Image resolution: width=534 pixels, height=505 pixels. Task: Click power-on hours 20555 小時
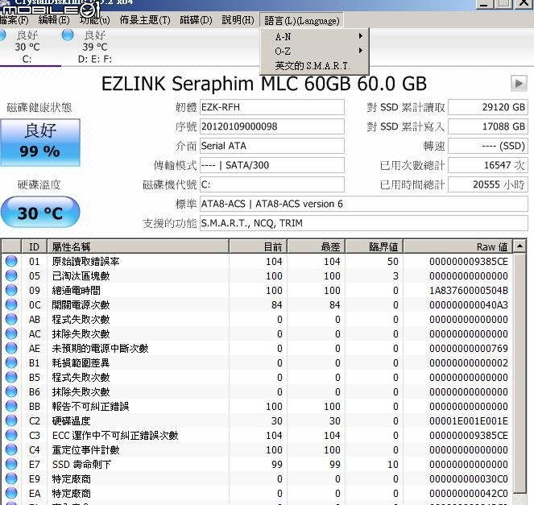point(488,184)
